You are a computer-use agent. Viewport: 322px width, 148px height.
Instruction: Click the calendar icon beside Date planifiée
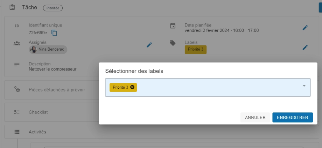click(173, 26)
